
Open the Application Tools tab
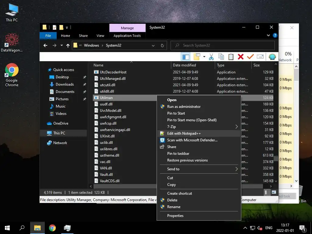(x=127, y=36)
